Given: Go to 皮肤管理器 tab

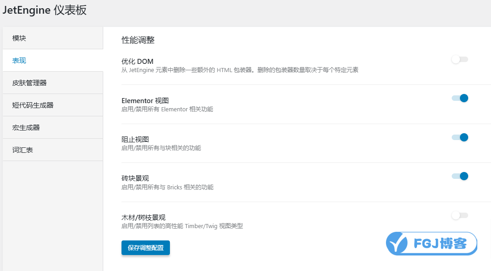Looking at the screenshot, I should (53, 83).
